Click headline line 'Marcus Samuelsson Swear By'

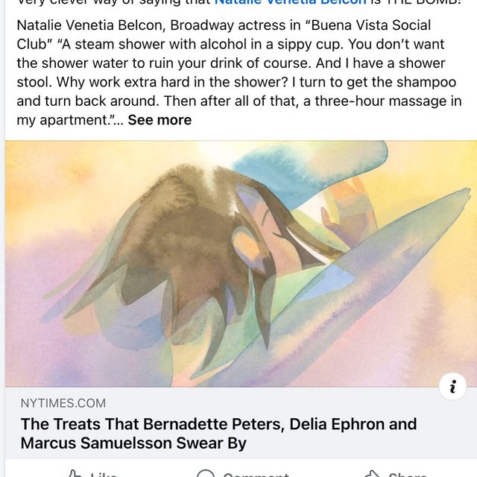click(133, 443)
